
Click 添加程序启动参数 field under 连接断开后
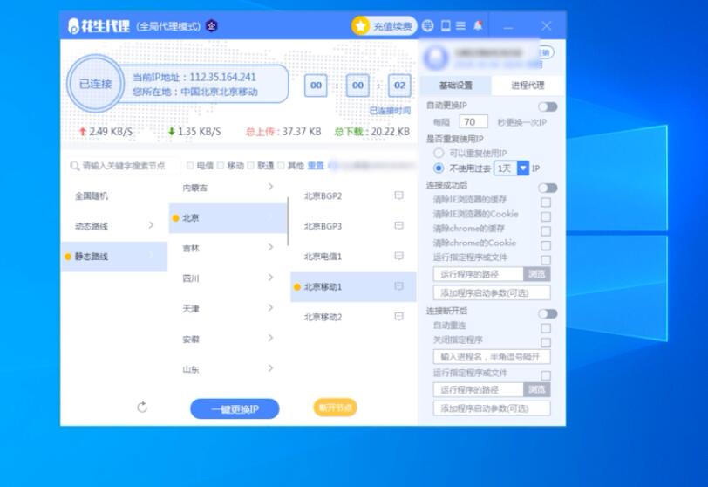click(492, 408)
